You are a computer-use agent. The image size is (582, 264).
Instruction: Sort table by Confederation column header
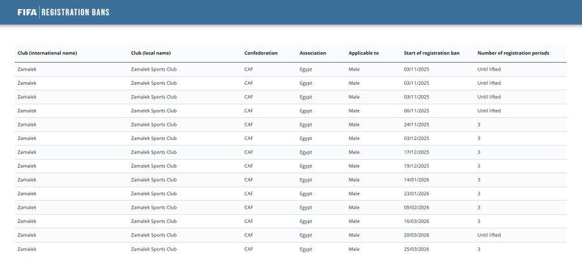pos(261,53)
